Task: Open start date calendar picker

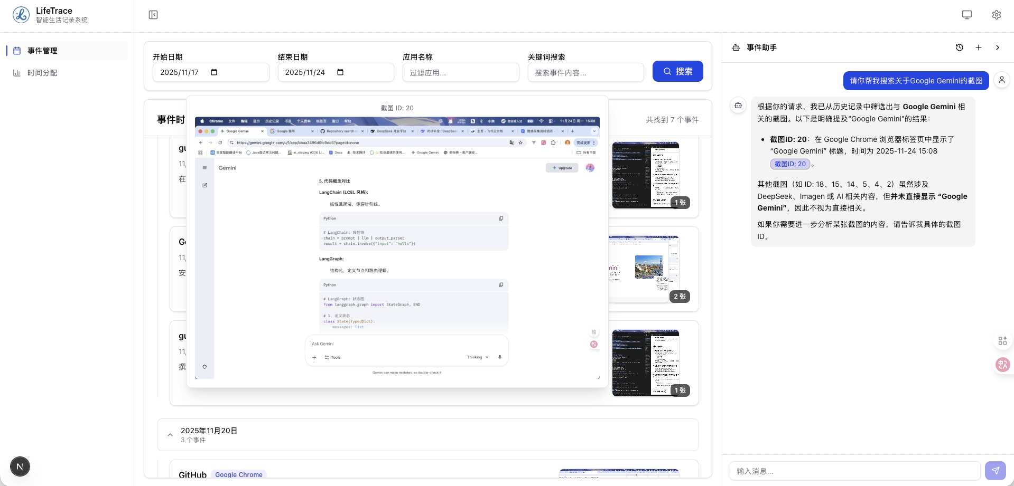Action: click(214, 72)
